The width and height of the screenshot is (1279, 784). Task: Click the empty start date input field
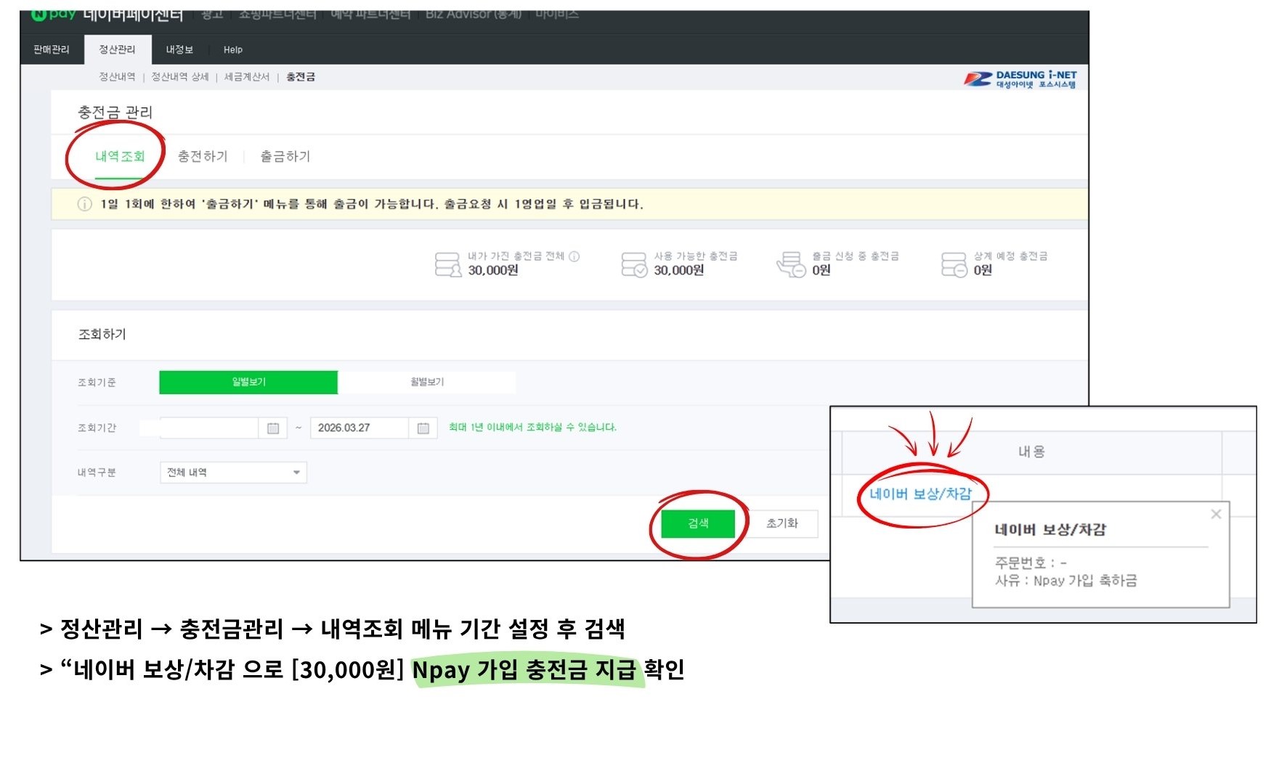[209, 428]
